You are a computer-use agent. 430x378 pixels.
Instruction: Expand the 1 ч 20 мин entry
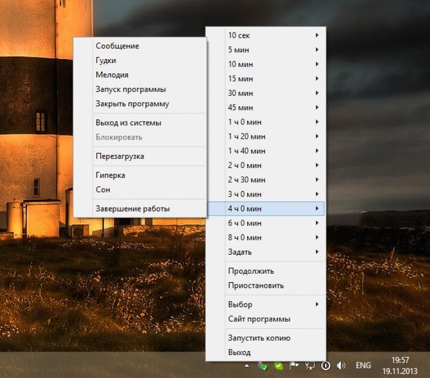265,137
